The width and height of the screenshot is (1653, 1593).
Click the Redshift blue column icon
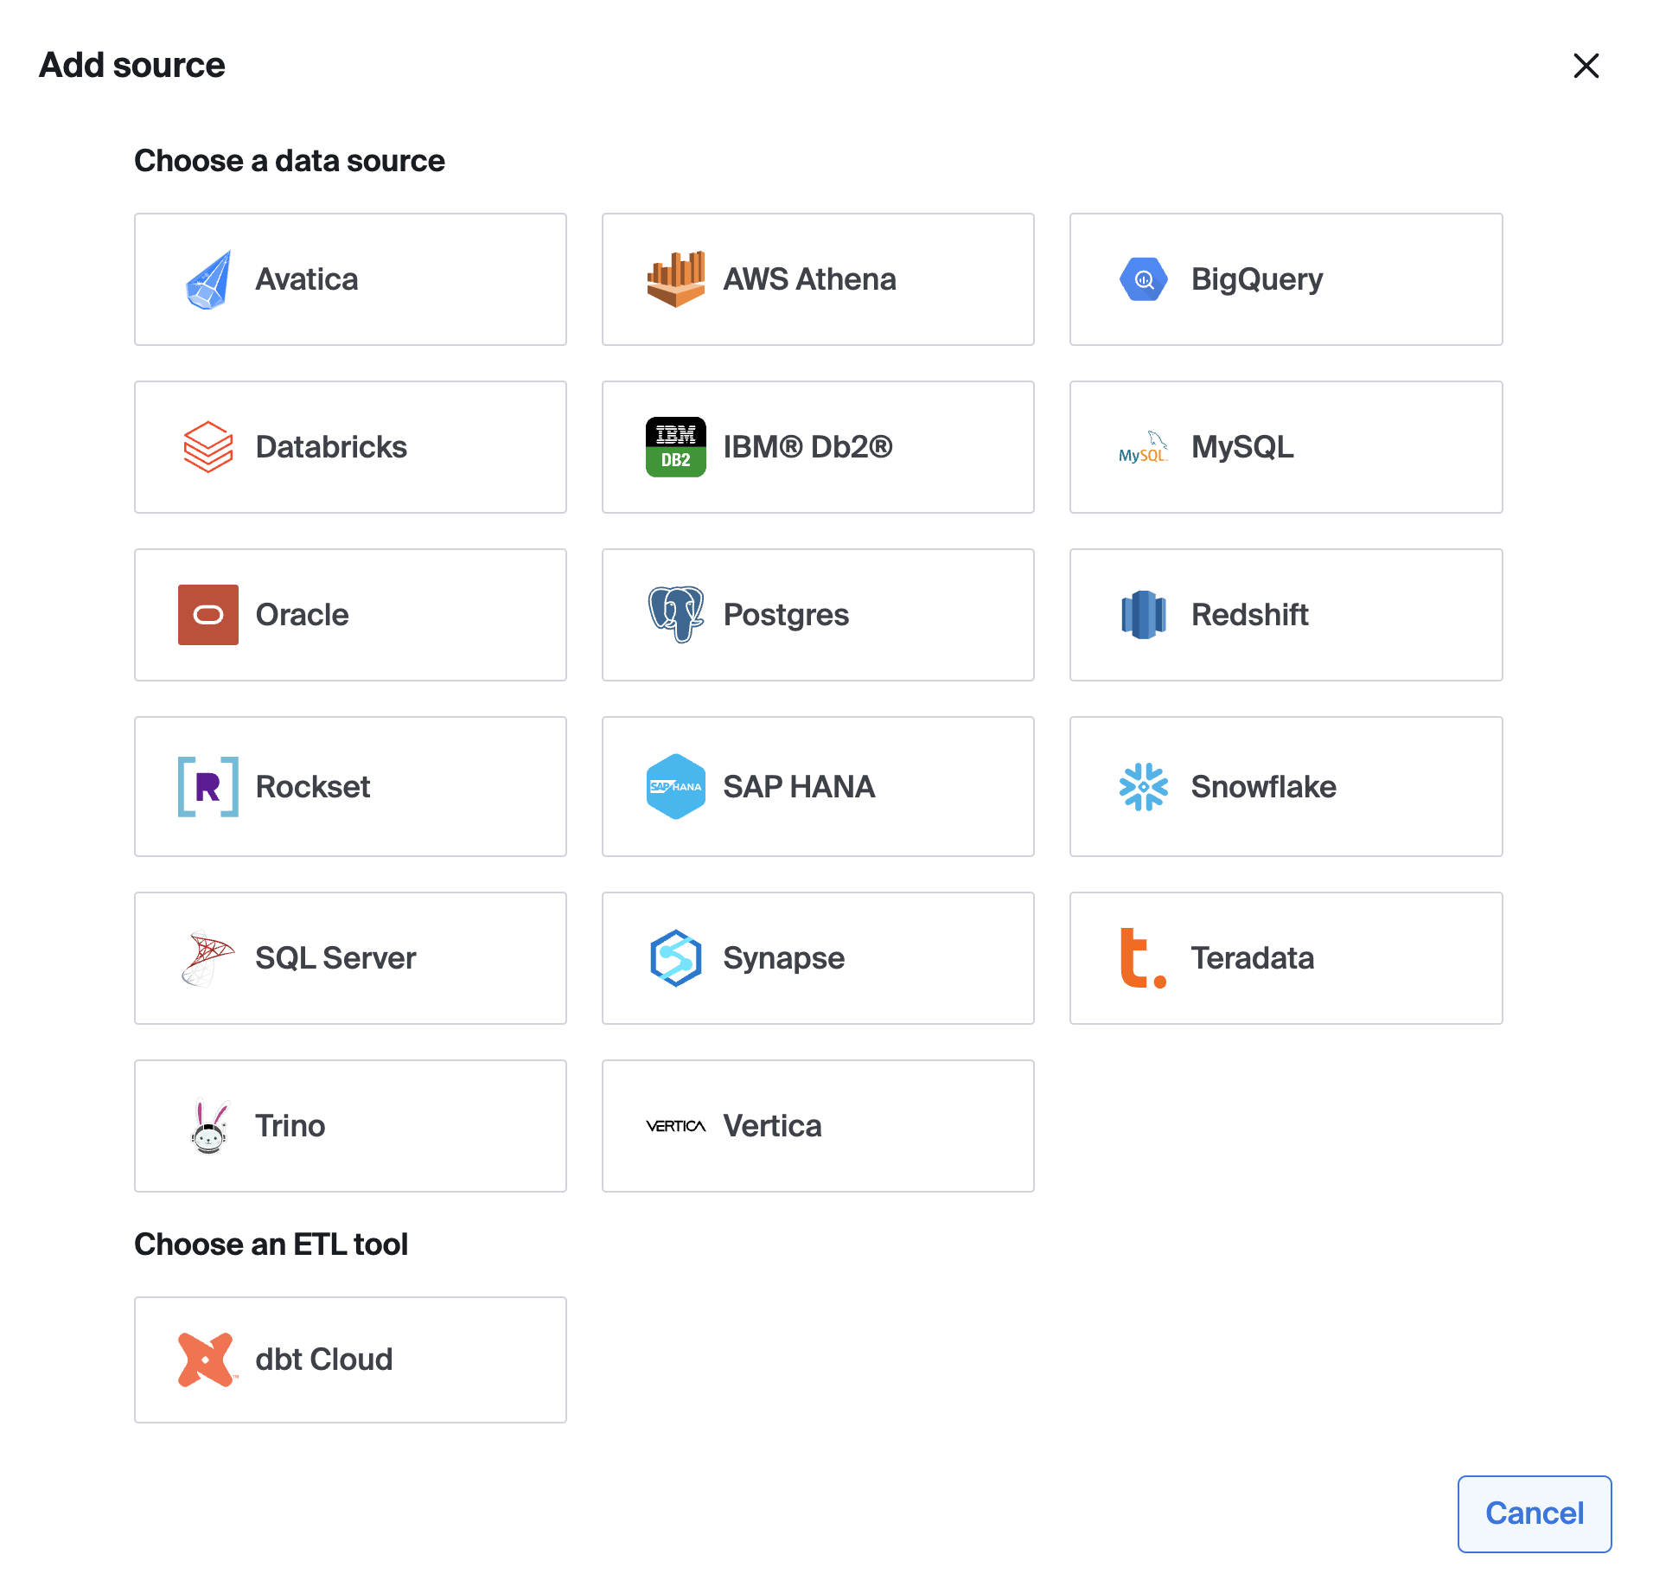(x=1144, y=615)
